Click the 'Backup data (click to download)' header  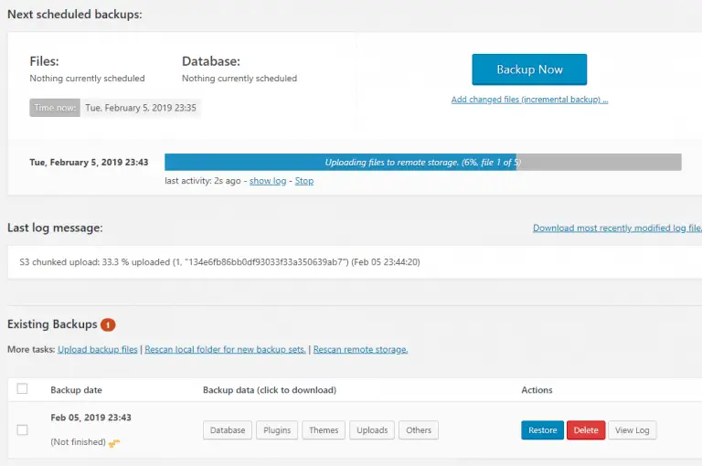coord(270,390)
